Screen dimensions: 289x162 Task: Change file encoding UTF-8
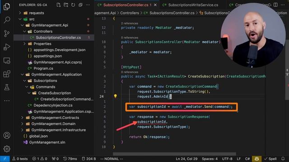pos(227,159)
